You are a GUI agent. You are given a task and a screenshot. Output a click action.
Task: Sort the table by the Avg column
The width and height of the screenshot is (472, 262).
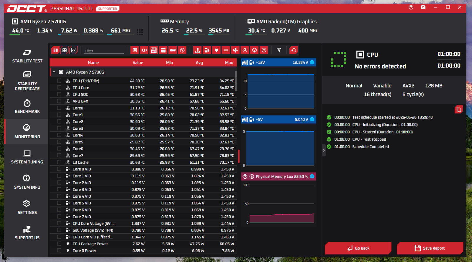coord(199,63)
